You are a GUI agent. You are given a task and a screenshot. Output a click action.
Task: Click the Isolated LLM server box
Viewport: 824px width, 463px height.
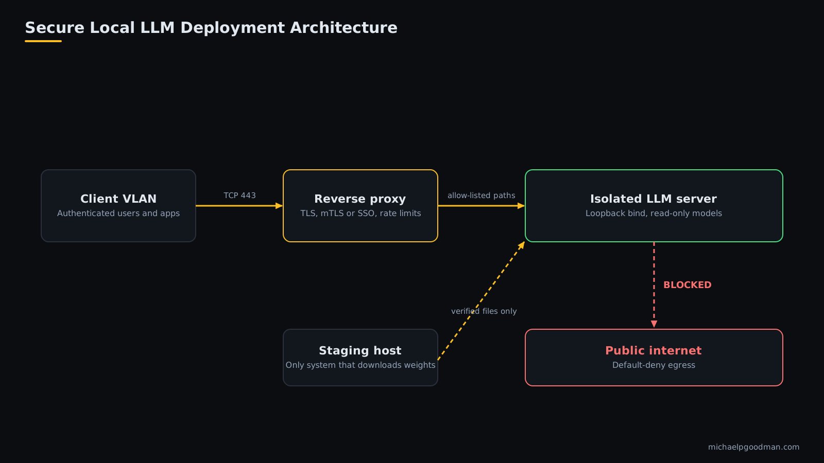(x=654, y=206)
